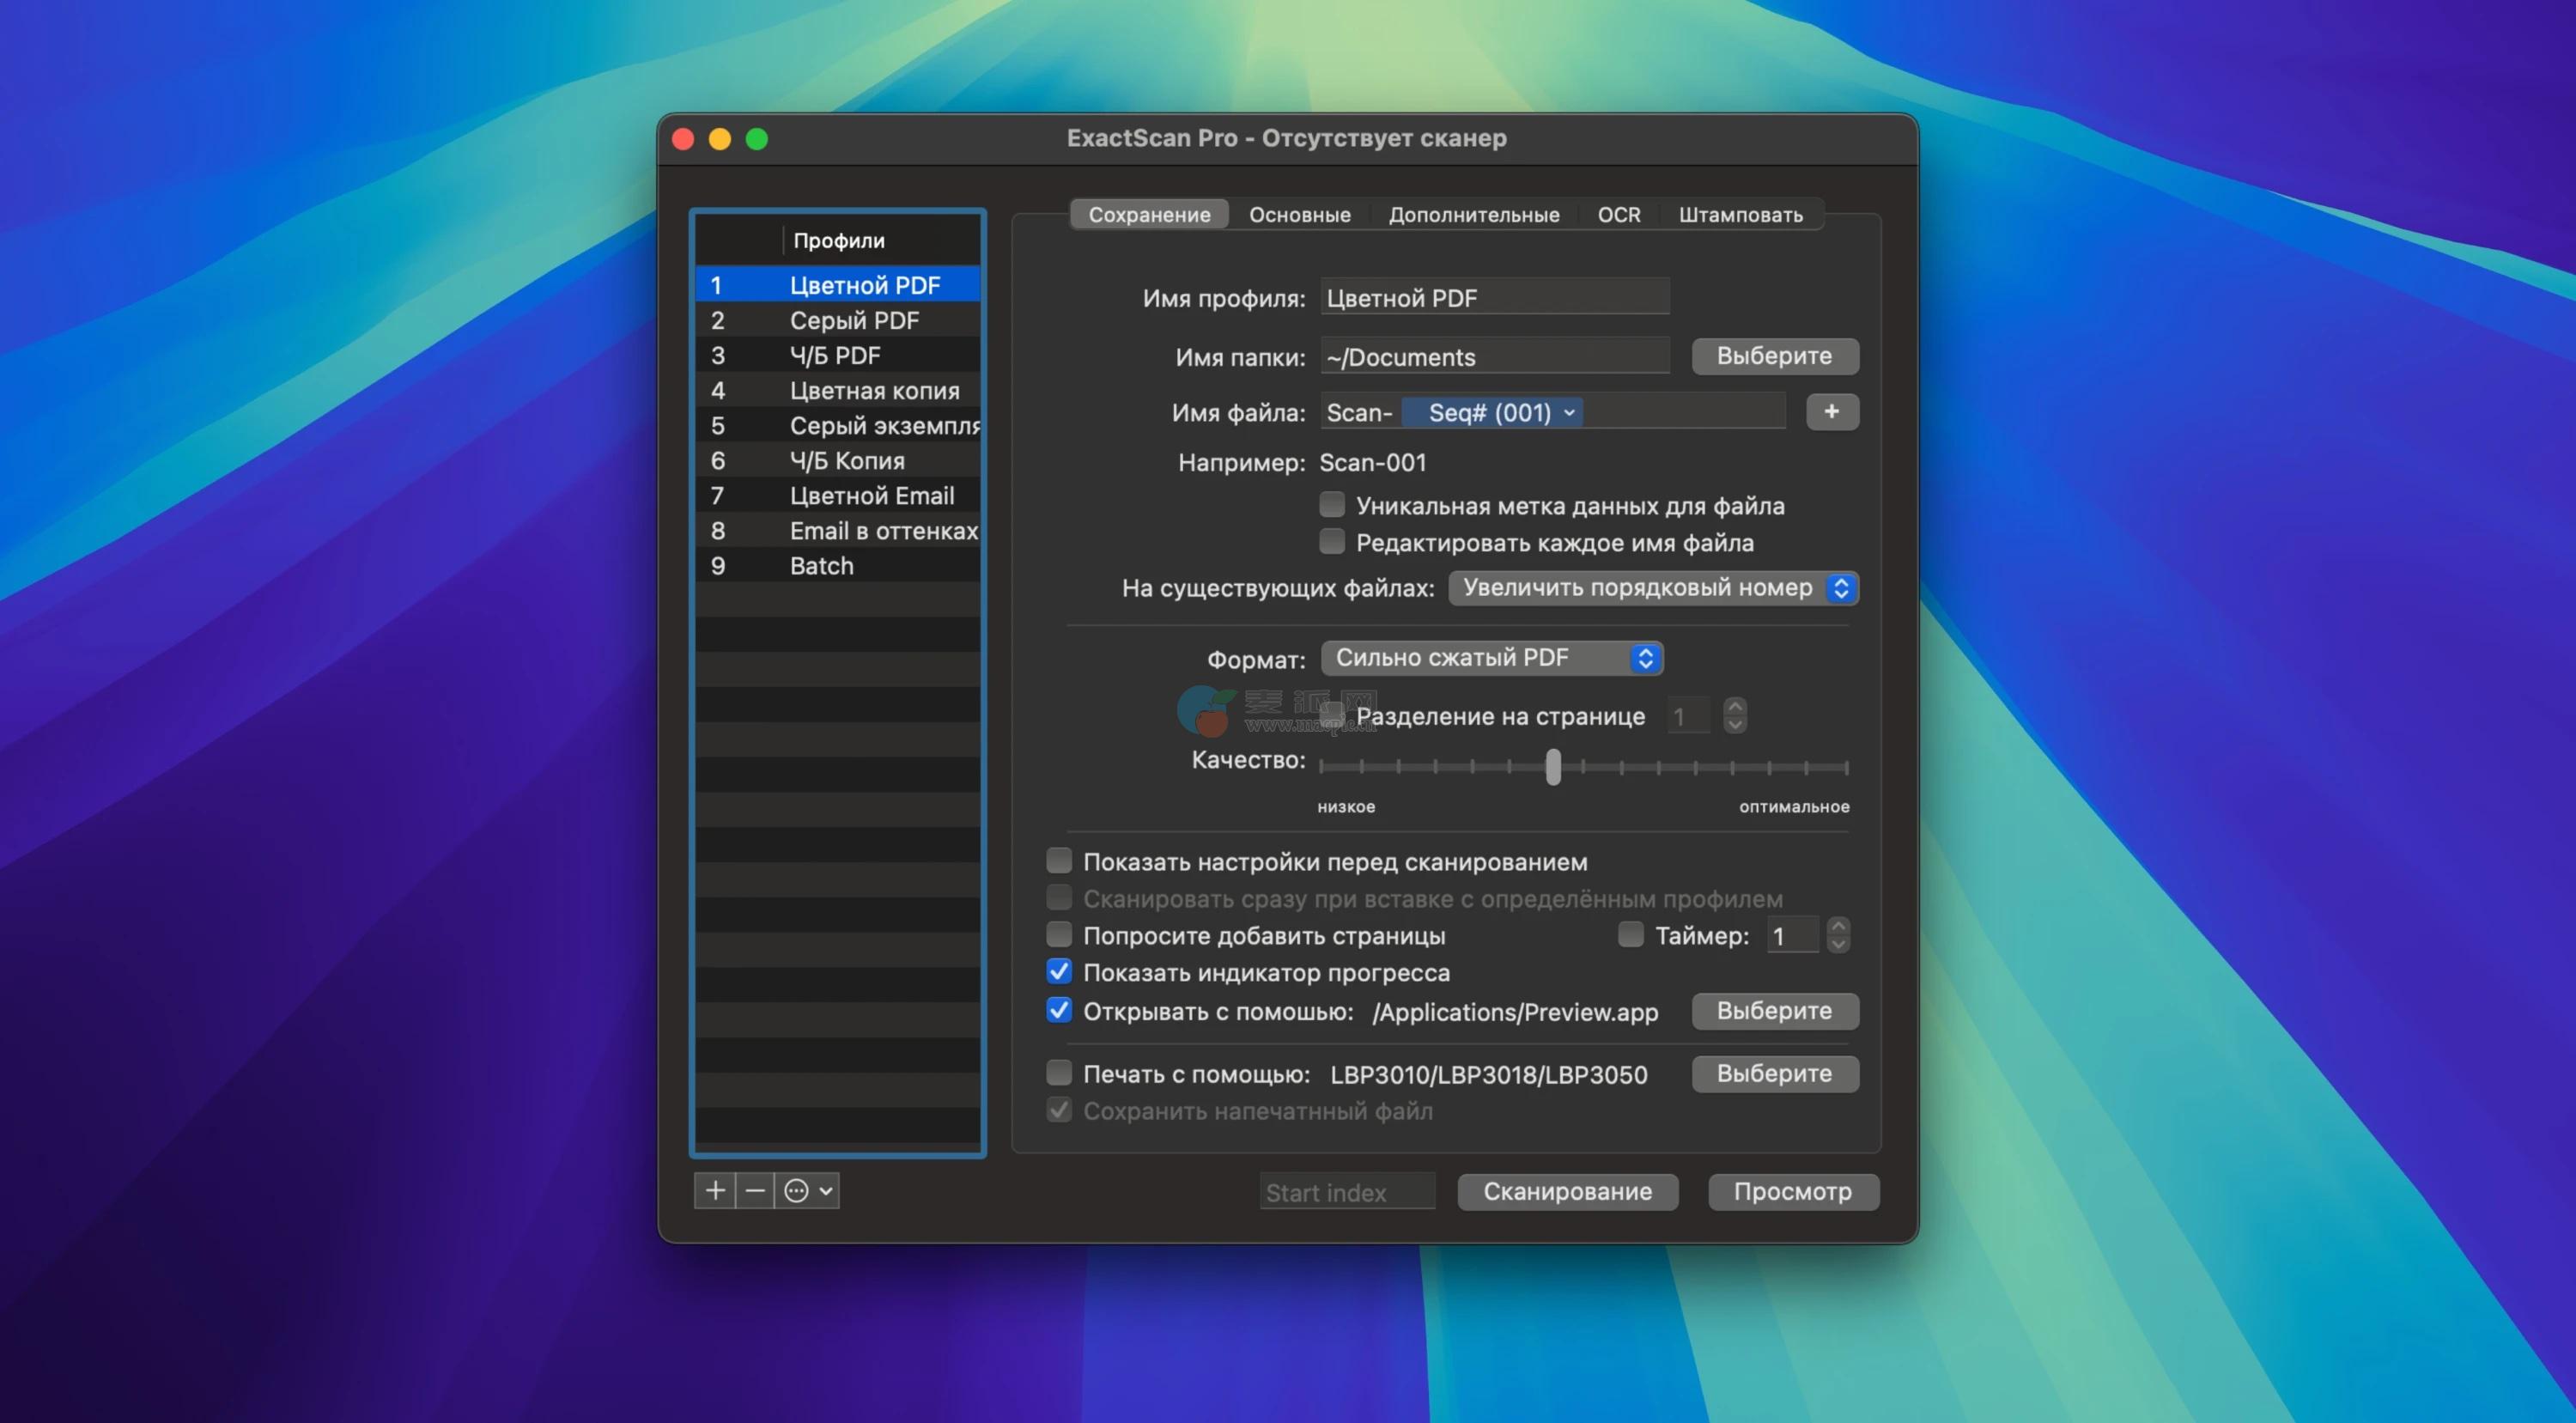Screen dimensions: 2576x1423
Task: Uncheck Показать индикатор прогресса
Action: (x=1059, y=972)
